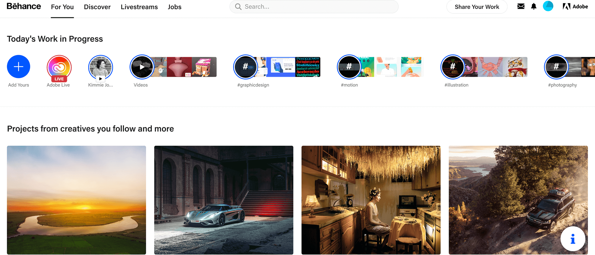
Task: Click the Videos label
Action: coord(141,85)
